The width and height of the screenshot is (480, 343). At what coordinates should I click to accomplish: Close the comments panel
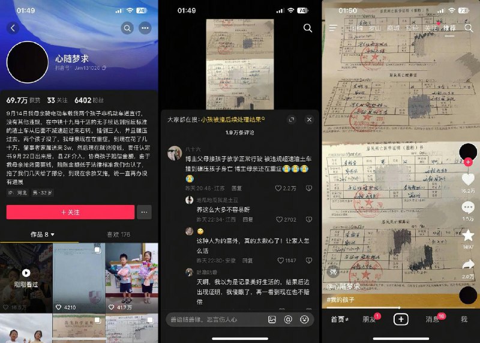(x=309, y=120)
